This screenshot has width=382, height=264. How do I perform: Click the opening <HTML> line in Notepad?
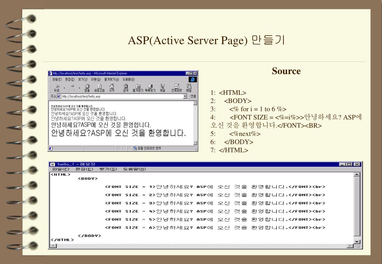60,175
